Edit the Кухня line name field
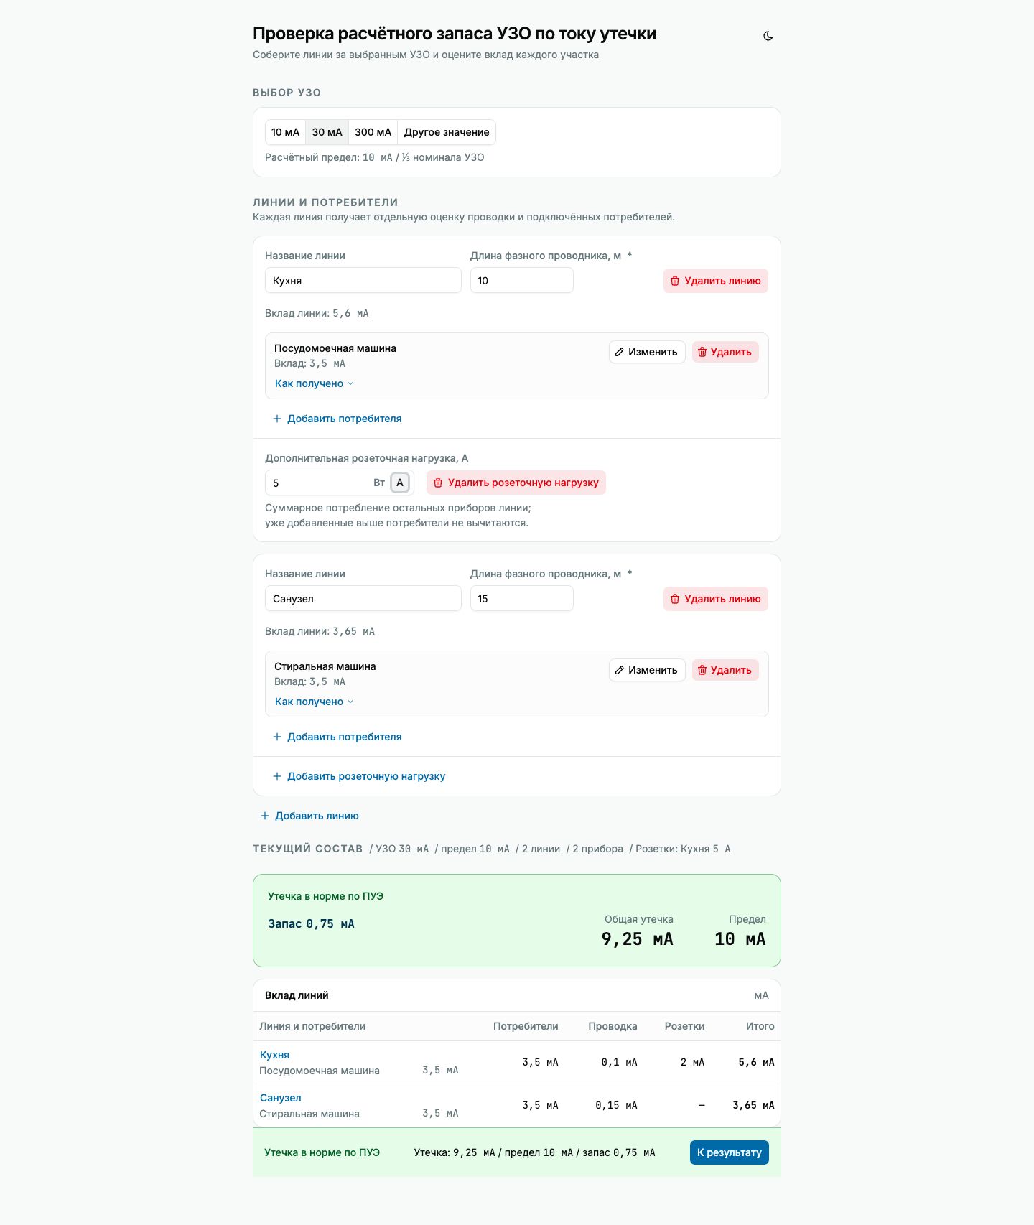Viewport: 1034px width, 1225px height. point(363,280)
